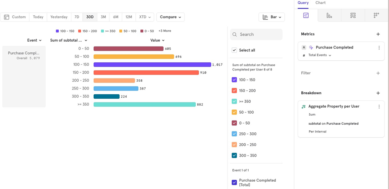Open the Purchase Completed metric options menu

(379, 48)
